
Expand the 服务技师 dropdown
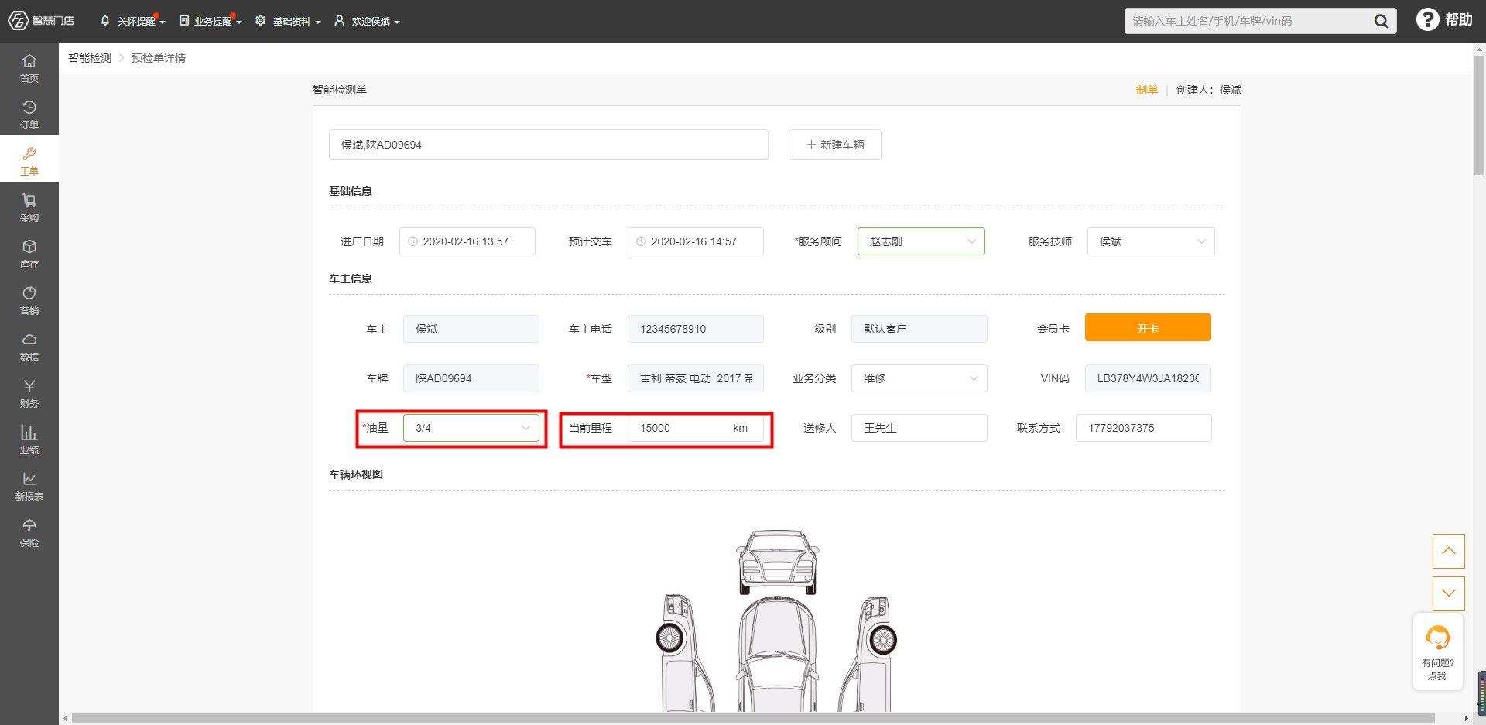(x=1151, y=241)
